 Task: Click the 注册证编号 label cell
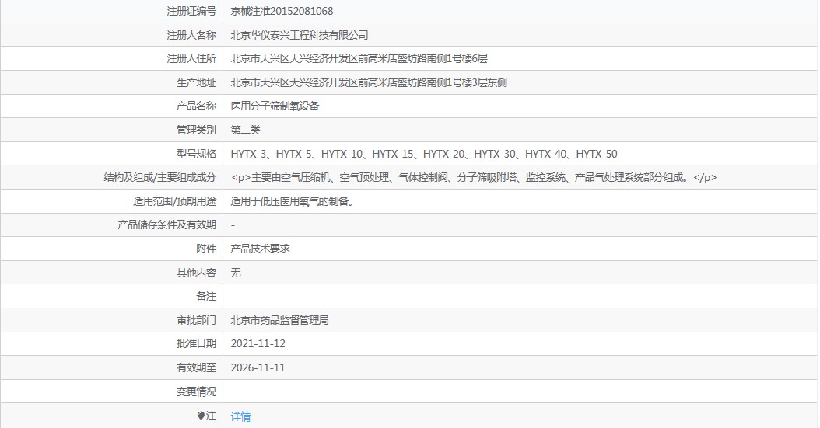(x=112, y=11)
